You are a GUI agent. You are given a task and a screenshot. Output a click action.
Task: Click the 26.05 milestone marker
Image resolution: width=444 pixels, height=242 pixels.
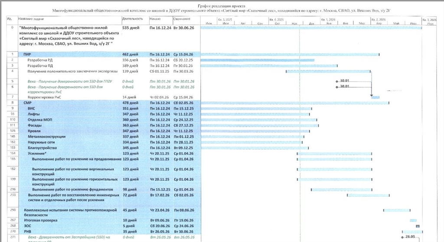[402, 237]
